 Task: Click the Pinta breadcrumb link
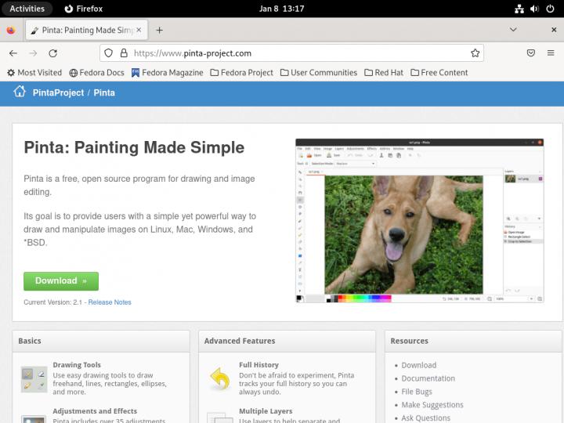(104, 92)
